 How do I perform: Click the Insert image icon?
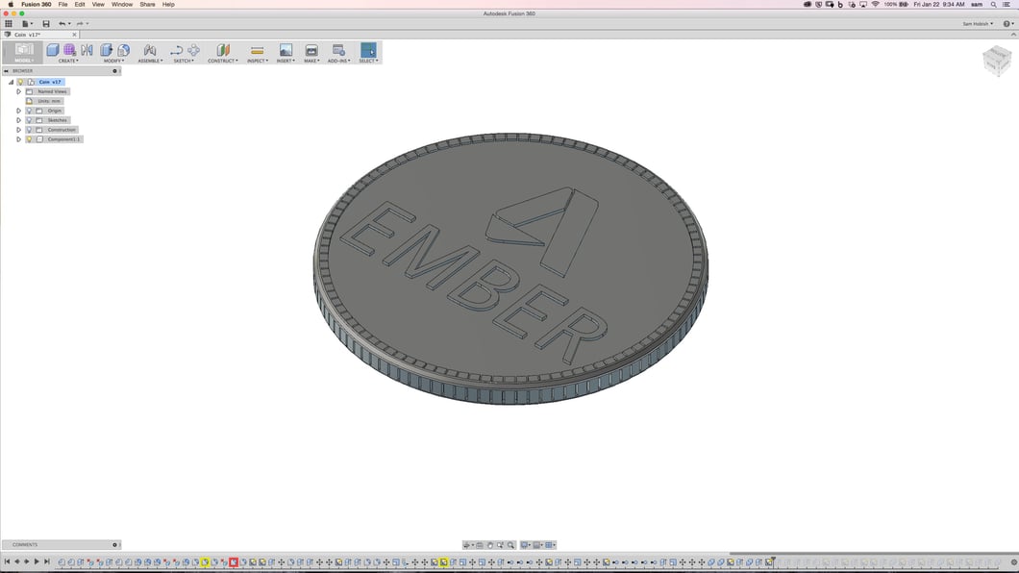coord(286,50)
